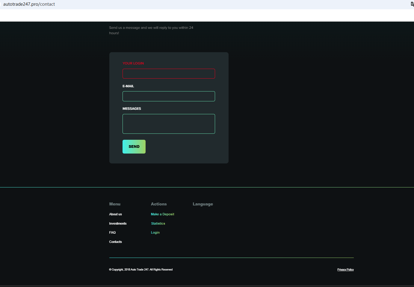Select the E-mail input box
This screenshot has height=287, width=414.
point(169,96)
